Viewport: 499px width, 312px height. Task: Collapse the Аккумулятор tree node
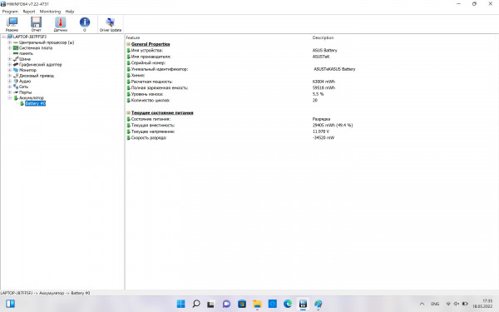coord(9,97)
